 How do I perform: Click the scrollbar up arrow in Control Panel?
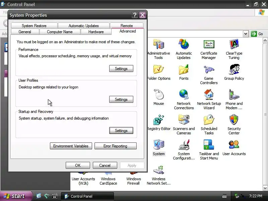click(265, 41)
